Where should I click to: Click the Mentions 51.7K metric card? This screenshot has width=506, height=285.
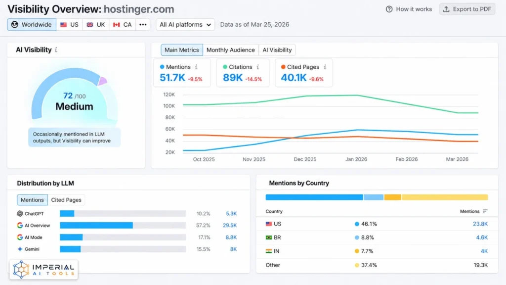coord(182,73)
